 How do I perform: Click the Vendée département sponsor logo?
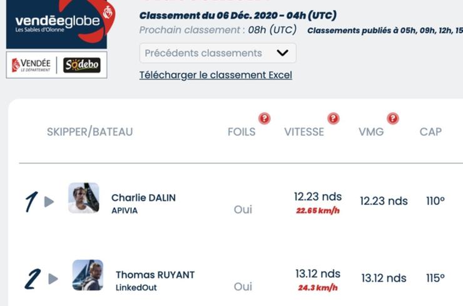(x=31, y=65)
